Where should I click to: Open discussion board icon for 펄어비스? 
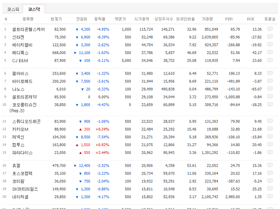(x=270, y=73)
